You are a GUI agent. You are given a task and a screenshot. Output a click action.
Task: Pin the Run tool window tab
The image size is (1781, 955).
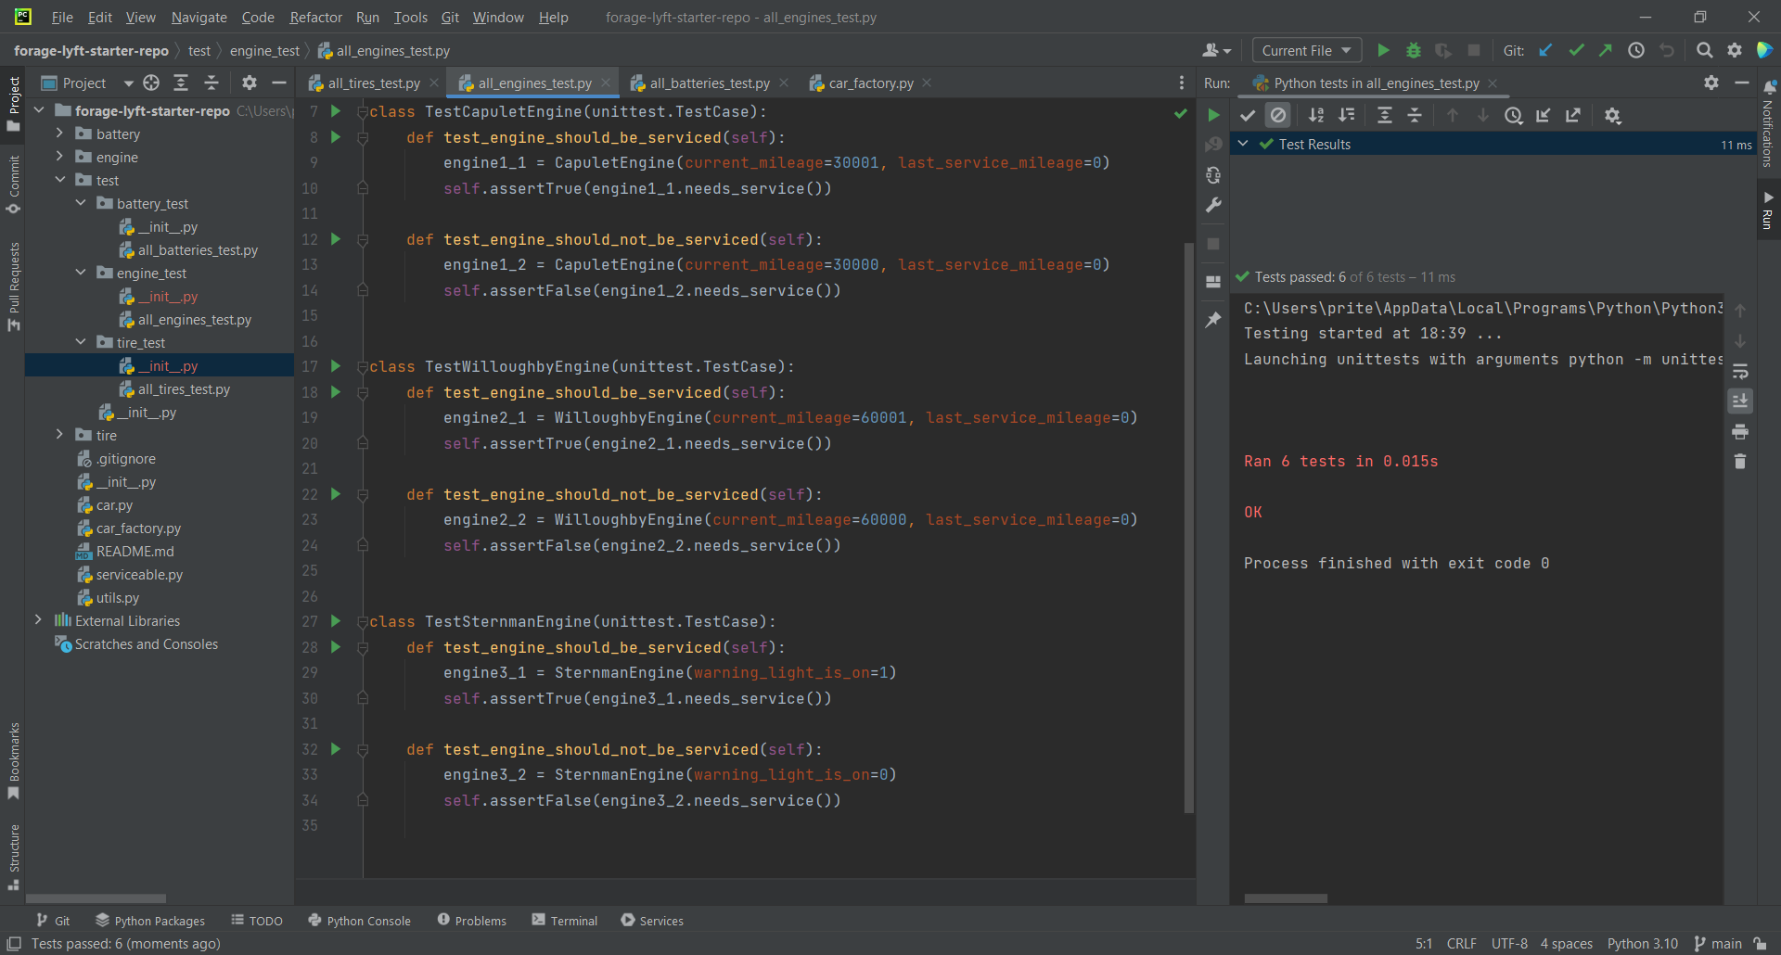[x=1213, y=320]
